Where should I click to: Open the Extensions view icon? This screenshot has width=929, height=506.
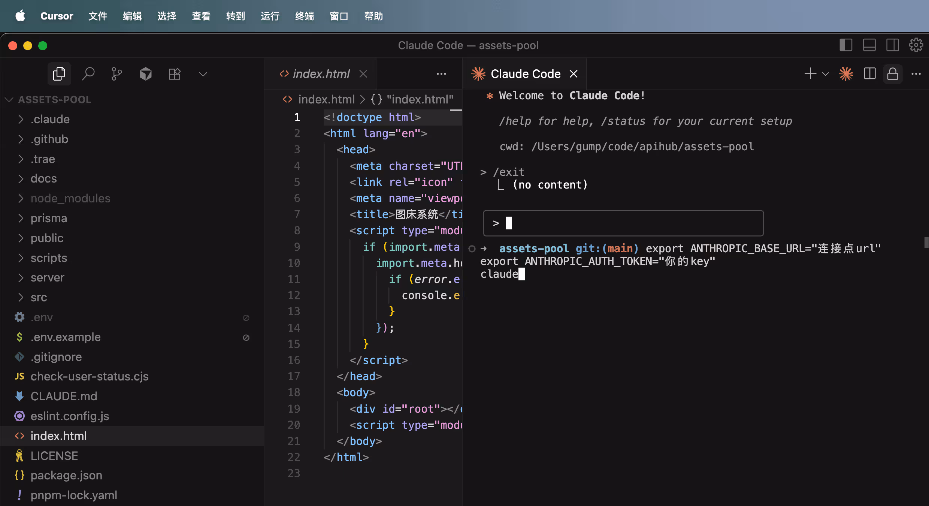tap(175, 74)
